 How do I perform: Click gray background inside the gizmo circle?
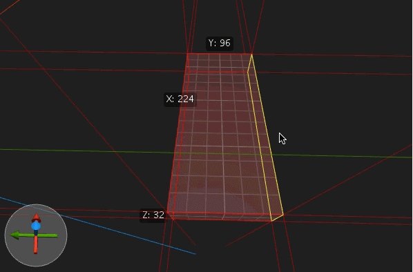(51, 250)
